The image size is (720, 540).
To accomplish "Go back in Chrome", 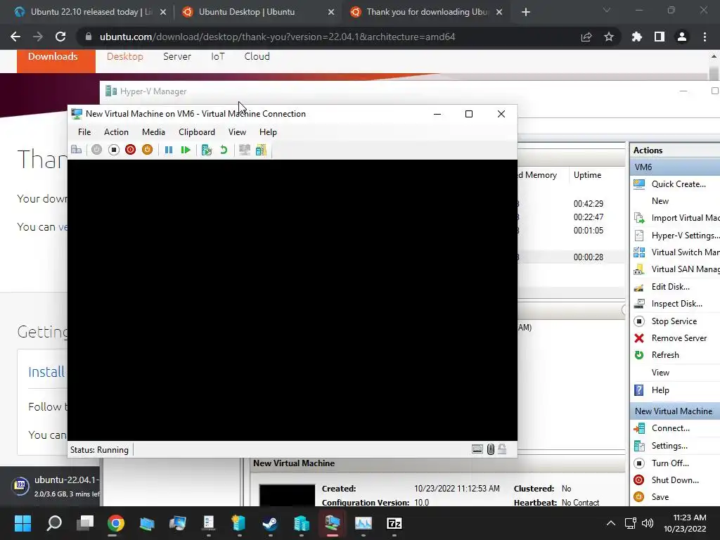I will coord(15,37).
